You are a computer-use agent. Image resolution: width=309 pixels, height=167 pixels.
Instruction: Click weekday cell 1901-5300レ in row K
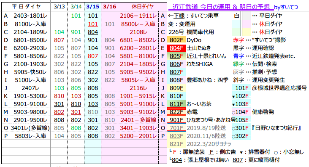tap(30, 96)
